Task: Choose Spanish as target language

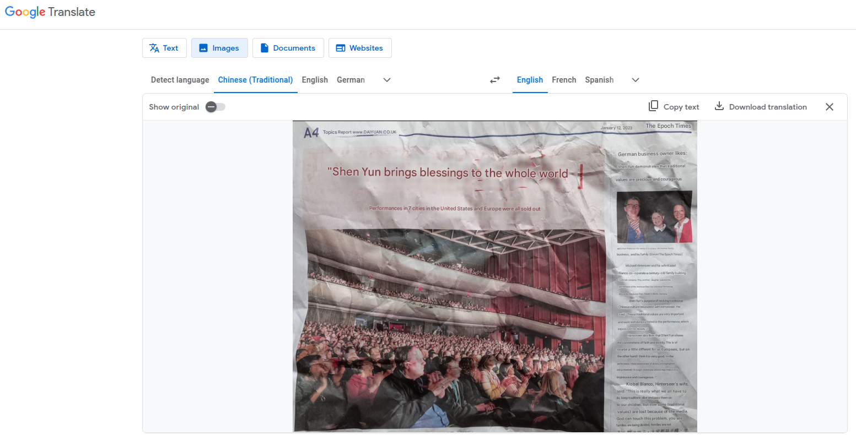Action: pos(599,80)
